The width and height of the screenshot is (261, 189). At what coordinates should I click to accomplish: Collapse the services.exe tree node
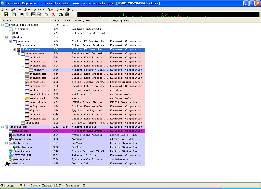click(x=19, y=53)
